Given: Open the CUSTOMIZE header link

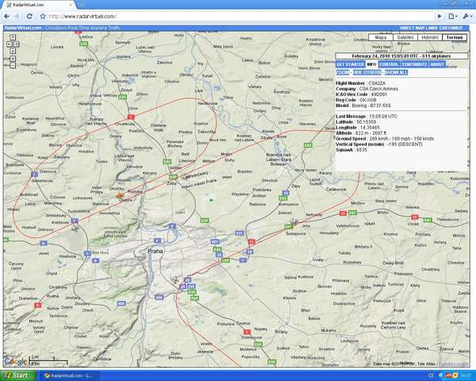Looking at the screenshot, I should [x=451, y=28].
